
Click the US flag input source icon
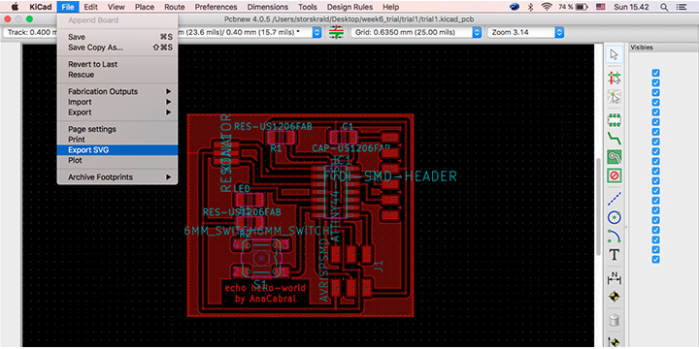coord(601,7)
